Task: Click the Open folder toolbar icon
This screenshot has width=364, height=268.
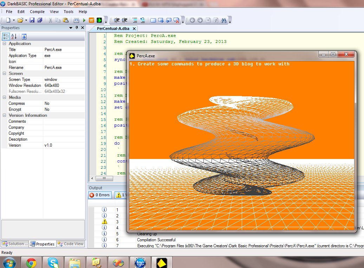Action: click(20, 20)
